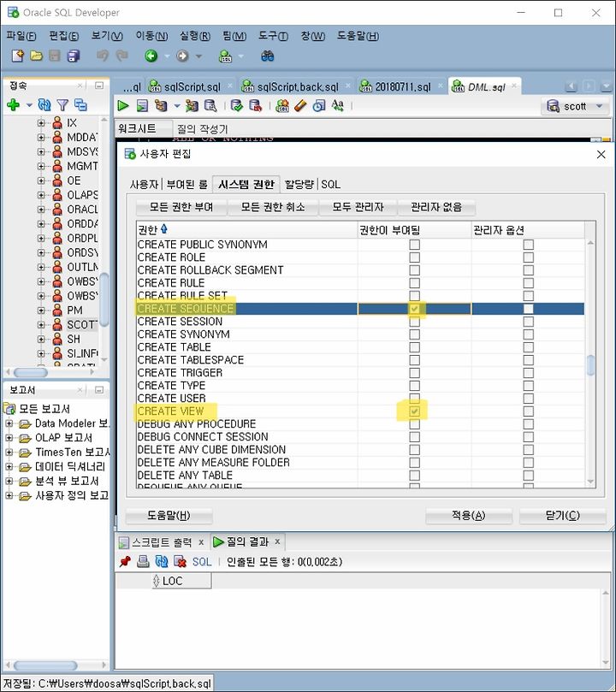The height and width of the screenshot is (692, 616).
Task: Check CREATE VIEW admin option checkbox
Action: coord(528,411)
